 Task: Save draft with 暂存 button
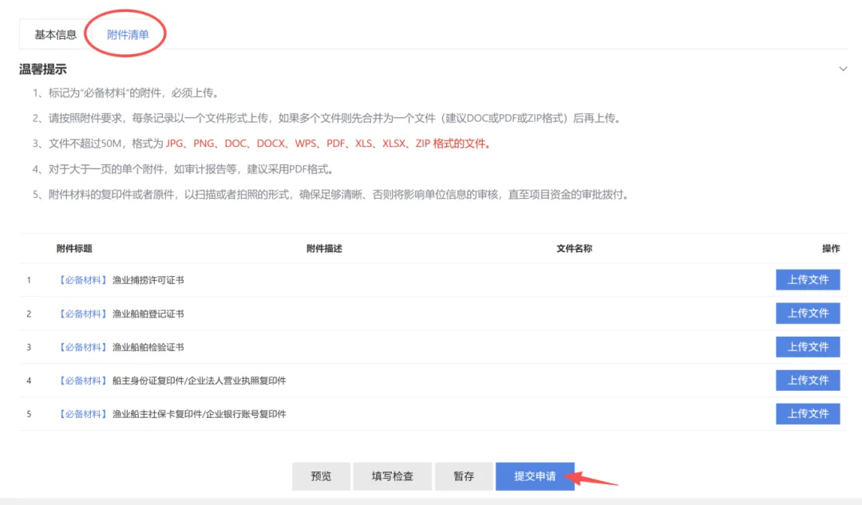tap(464, 475)
